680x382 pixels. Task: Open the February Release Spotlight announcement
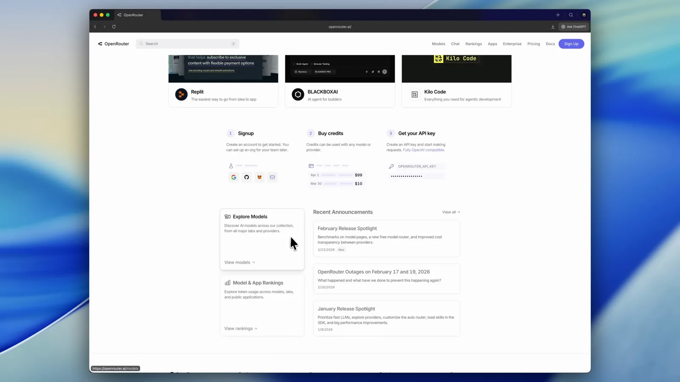pyautogui.click(x=386, y=239)
